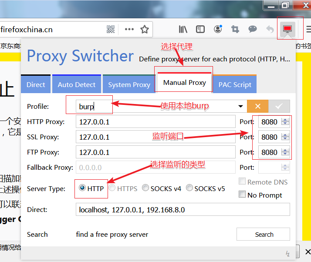
Task: Adjust FTP Proxy port stepper arrows
Action: point(285,152)
